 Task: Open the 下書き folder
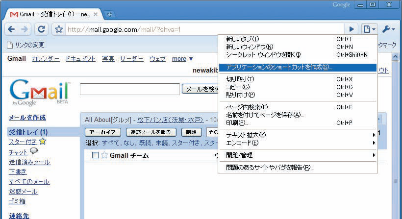click(18, 172)
